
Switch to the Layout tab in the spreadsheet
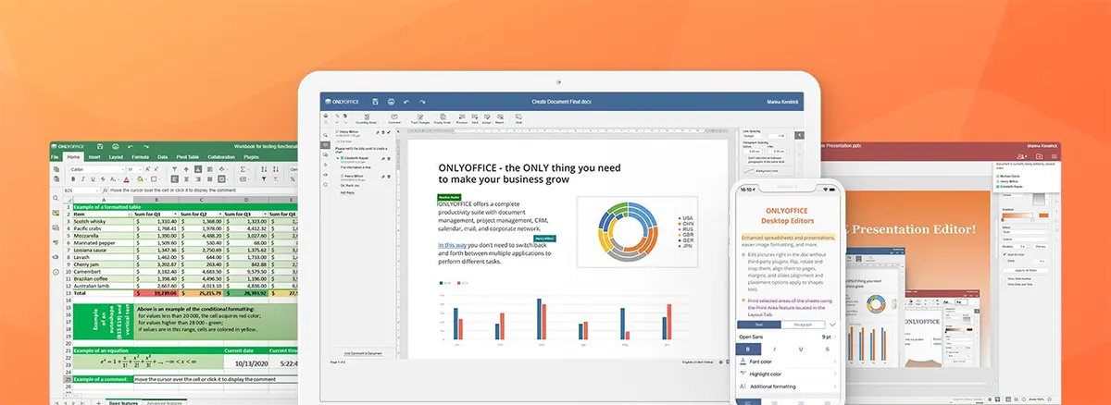click(x=116, y=157)
